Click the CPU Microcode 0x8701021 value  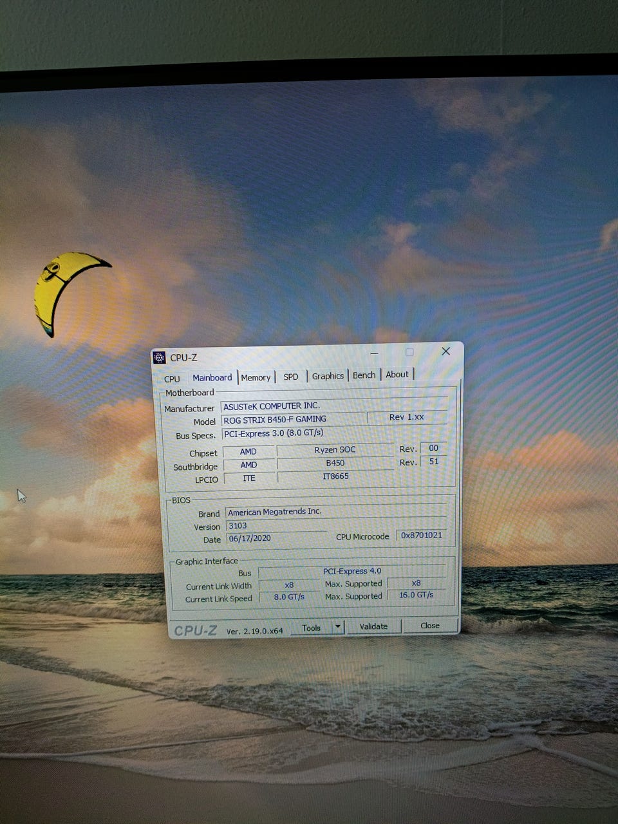click(421, 535)
